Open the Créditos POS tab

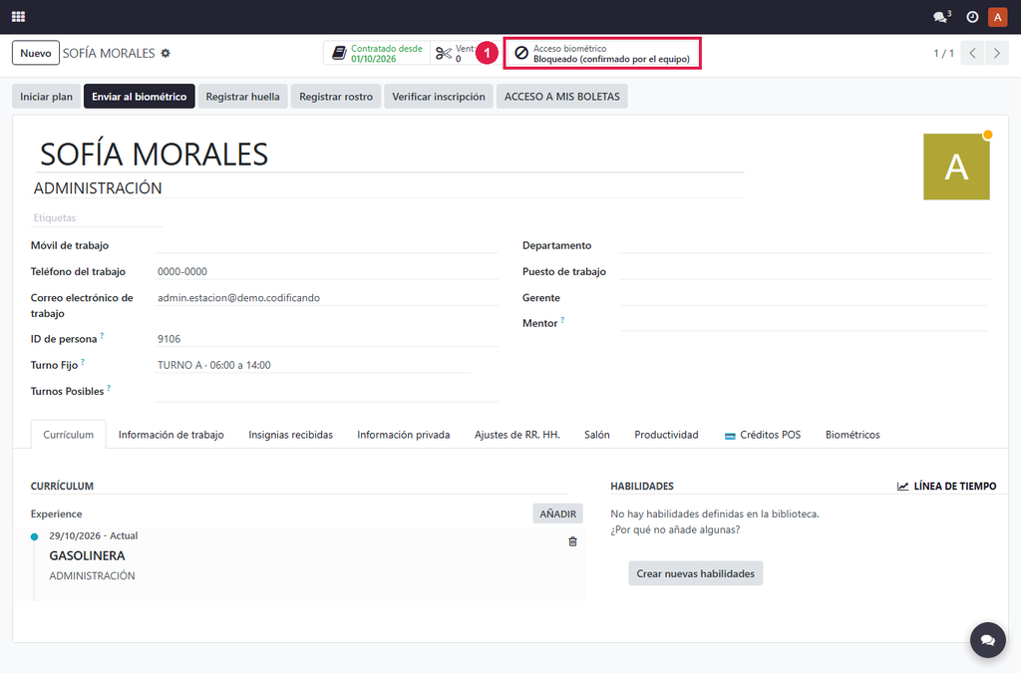[763, 435]
